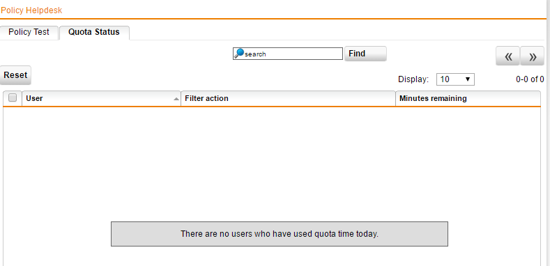Go to next page with double-right arrows

(x=532, y=56)
